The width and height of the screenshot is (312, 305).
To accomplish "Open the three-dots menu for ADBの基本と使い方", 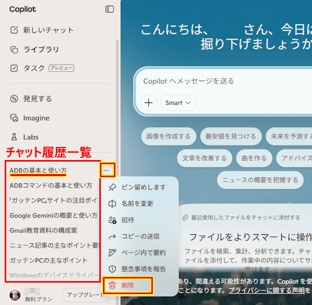I will 106,170.
